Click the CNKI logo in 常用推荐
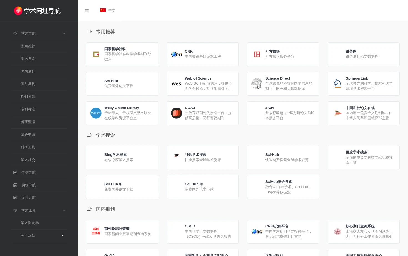408x256 pixels. (177, 54)
